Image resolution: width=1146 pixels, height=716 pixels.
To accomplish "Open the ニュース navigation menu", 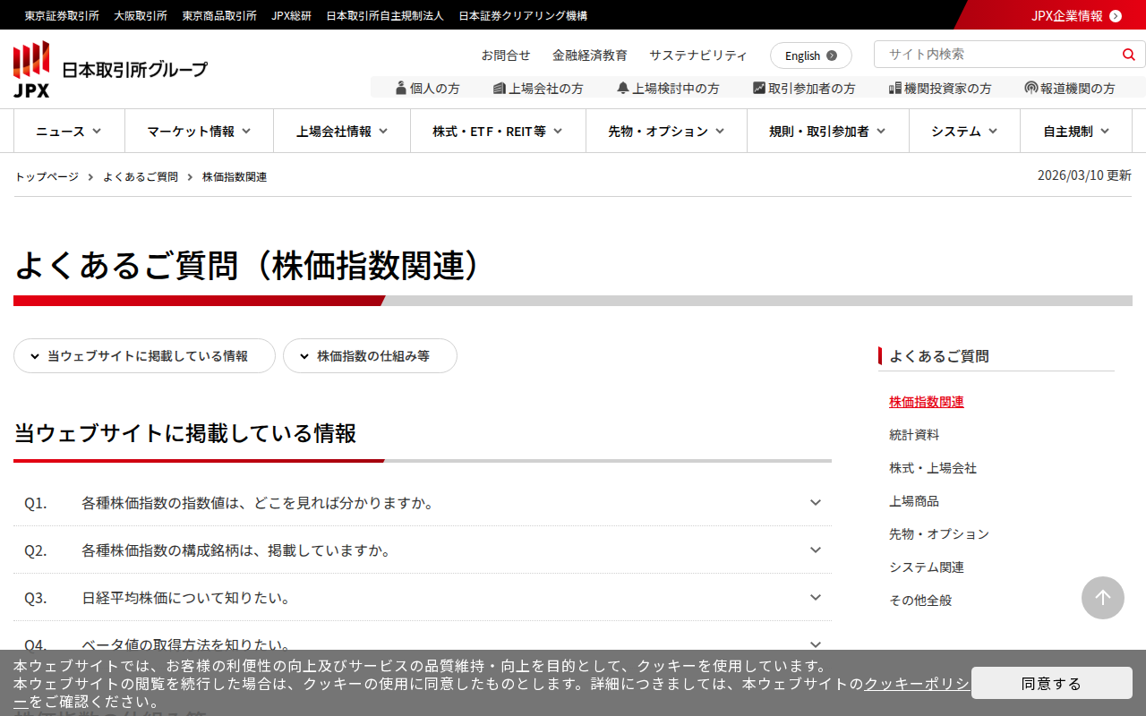I will pyautogui.click(x=69, y=132).
